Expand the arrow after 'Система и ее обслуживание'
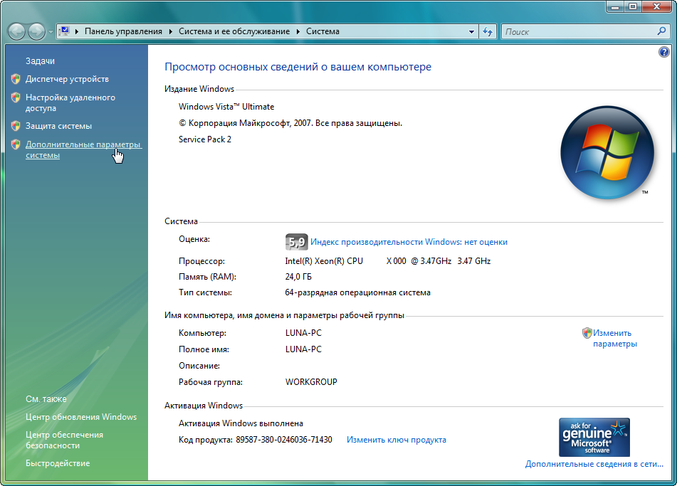This screenshot has height=486, width=677. coord(298,31)
